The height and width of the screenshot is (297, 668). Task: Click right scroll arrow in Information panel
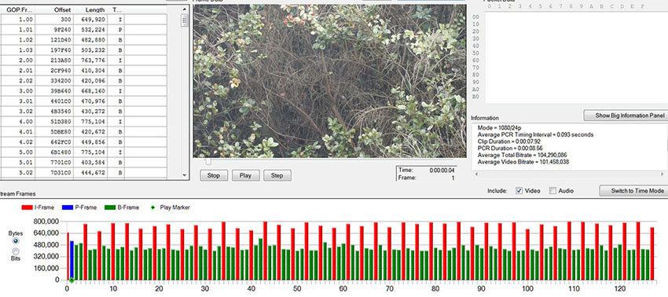click(x=661, y=174)
